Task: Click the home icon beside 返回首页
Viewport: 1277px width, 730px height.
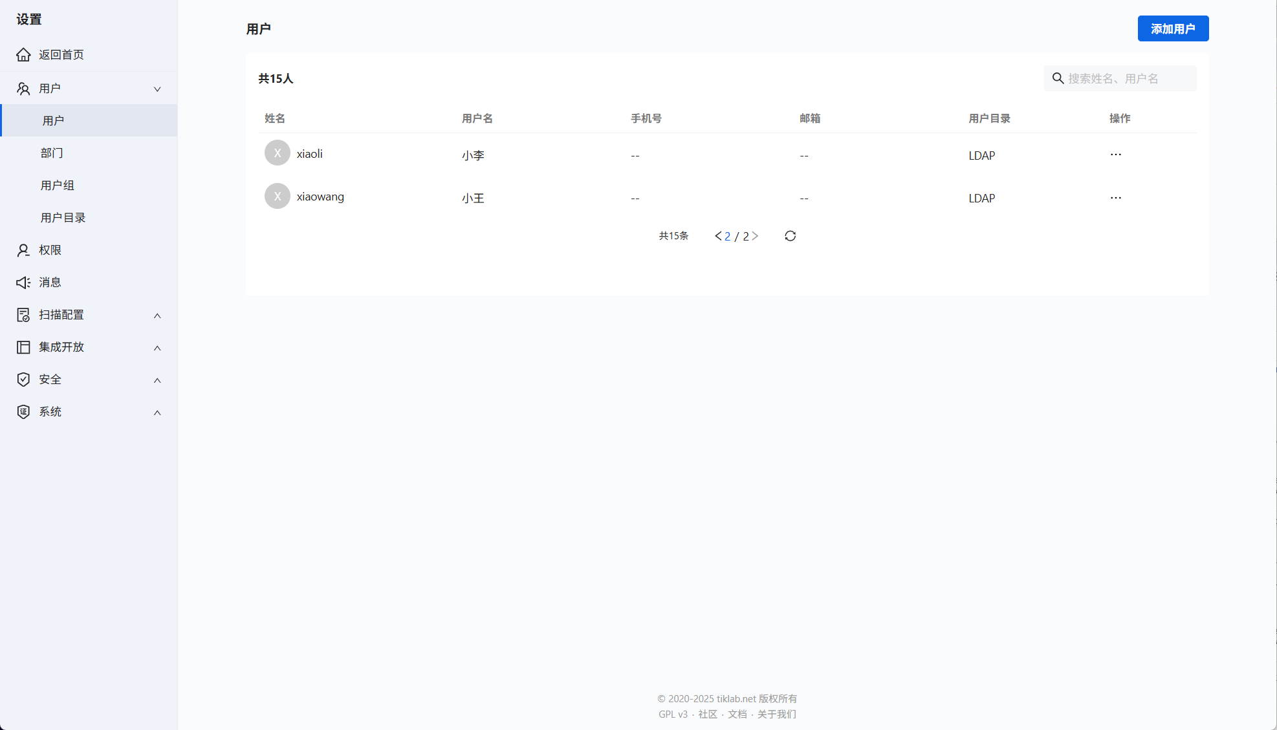Action: tap(23, 55)
